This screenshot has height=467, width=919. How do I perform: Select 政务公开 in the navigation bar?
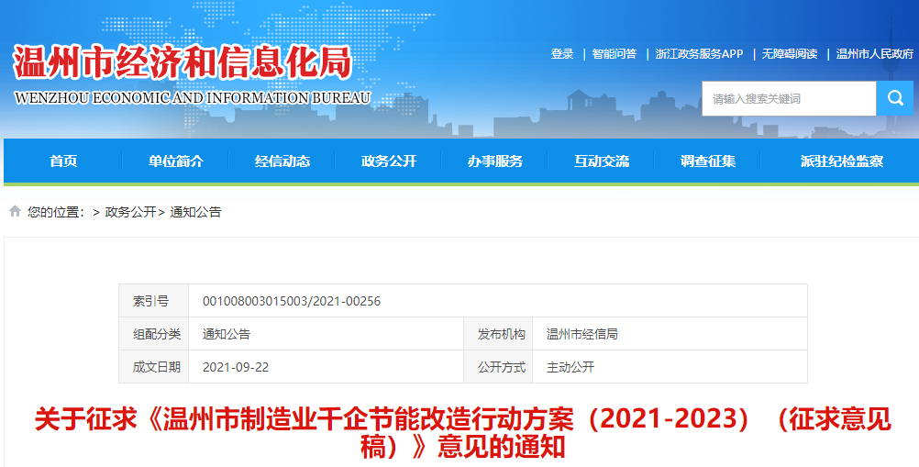click(389, 161)
